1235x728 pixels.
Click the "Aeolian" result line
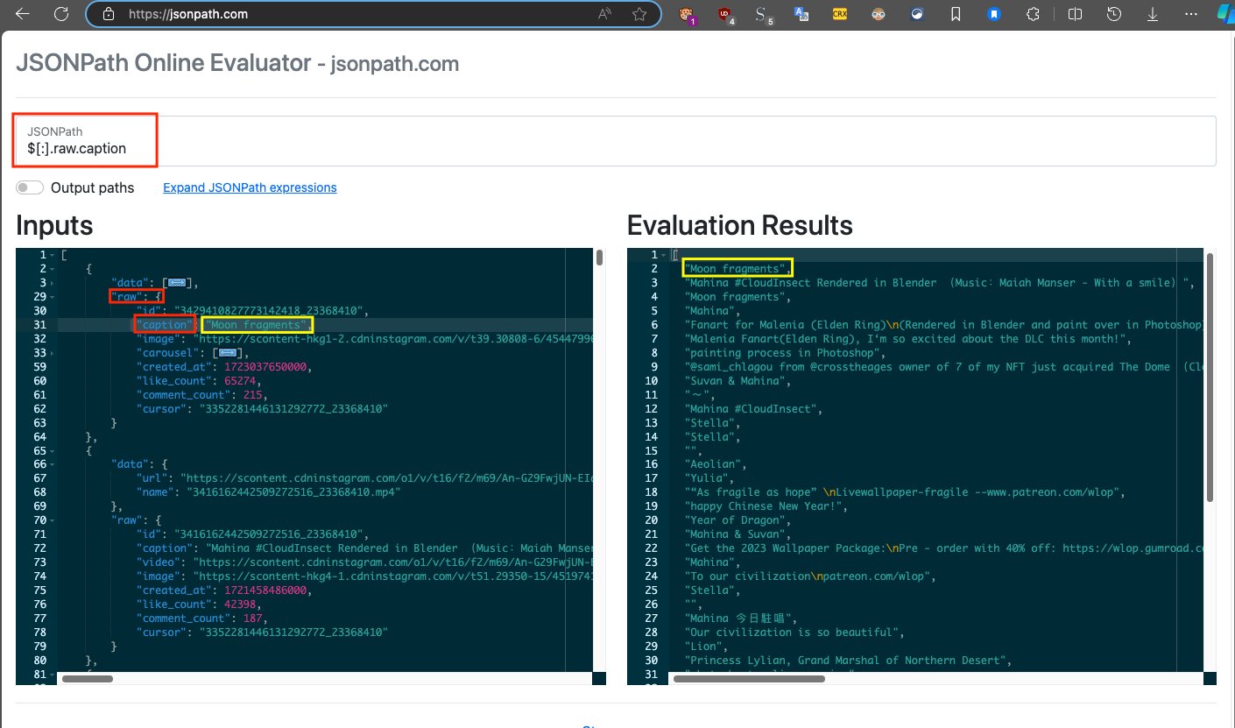point(716,464)
